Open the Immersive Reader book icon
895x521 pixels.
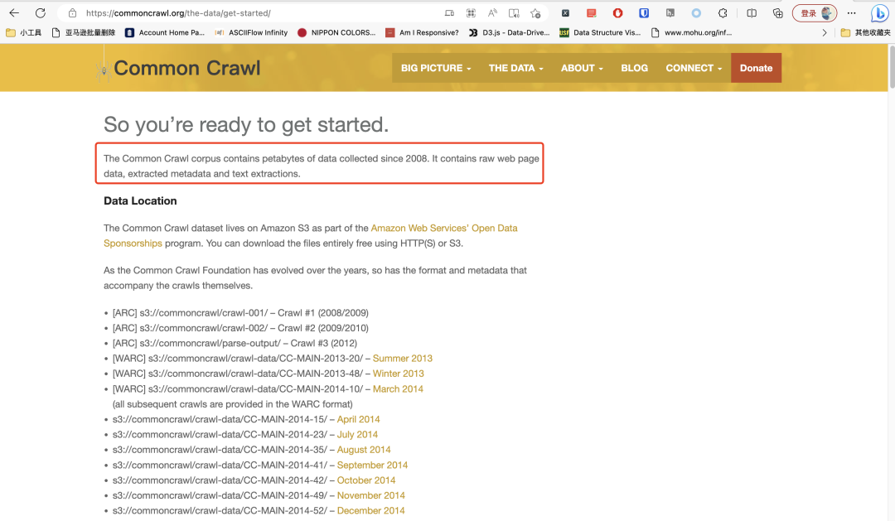514,13
